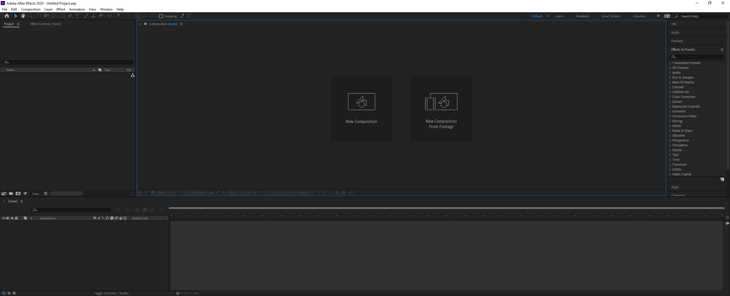Select the Hand tool in the toolbar
The height and width of the screenshot is (296, 730).
point(23,16)
